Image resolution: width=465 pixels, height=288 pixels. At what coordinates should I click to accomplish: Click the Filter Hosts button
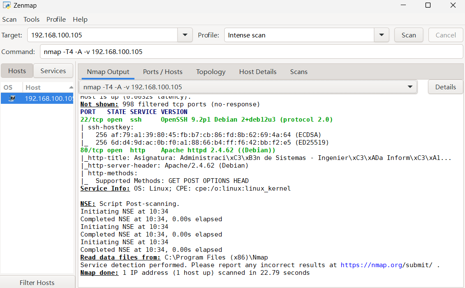click(x=37, y=282)
